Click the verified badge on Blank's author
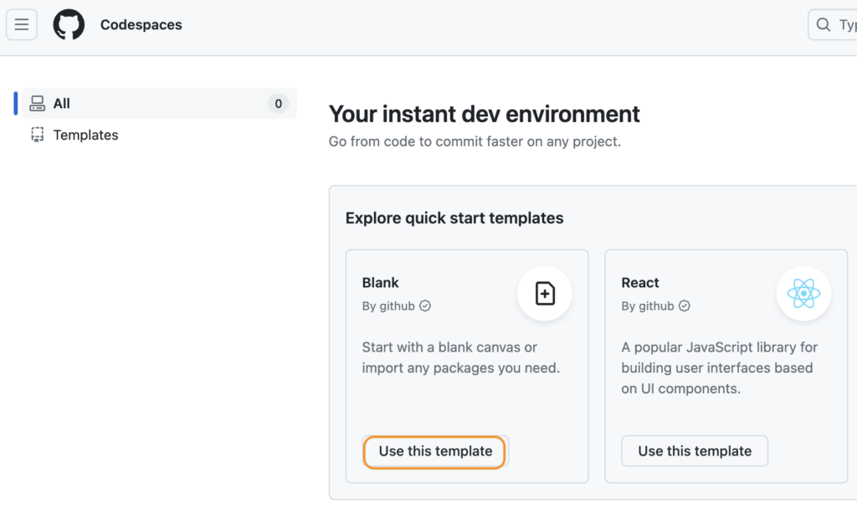This screenshot has height=509, width=857. click(425, 306)
